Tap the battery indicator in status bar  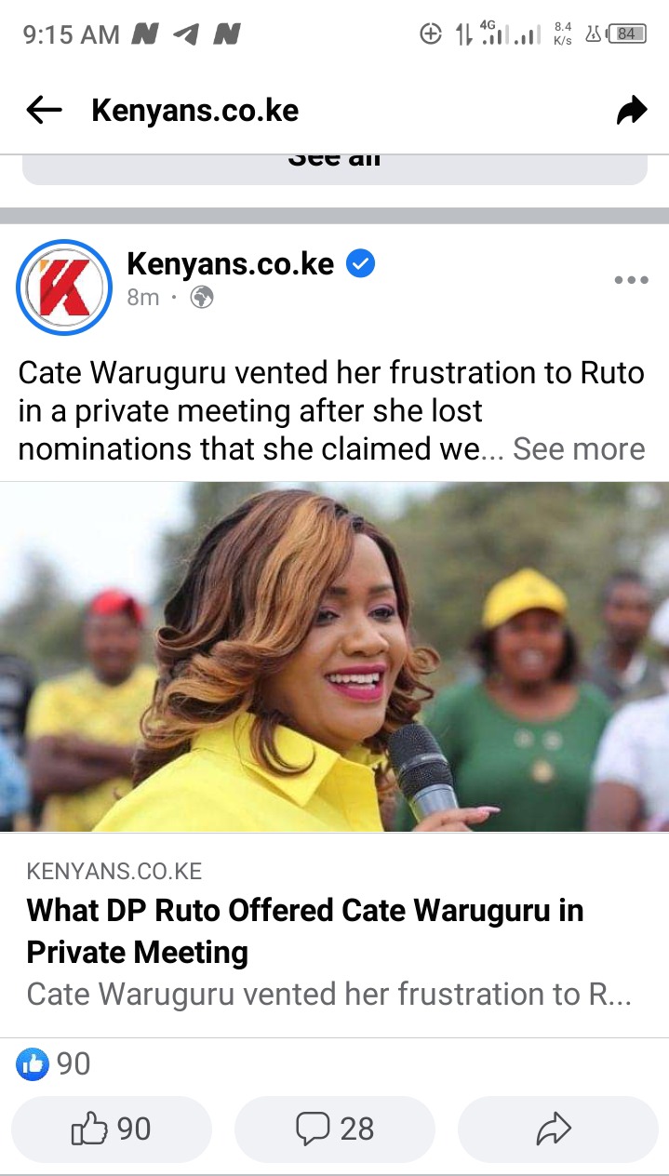coord(626,34)
